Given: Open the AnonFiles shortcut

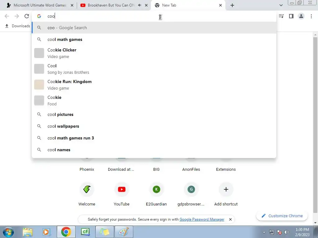Looking at the screenshot, I should tap(191, 170).
